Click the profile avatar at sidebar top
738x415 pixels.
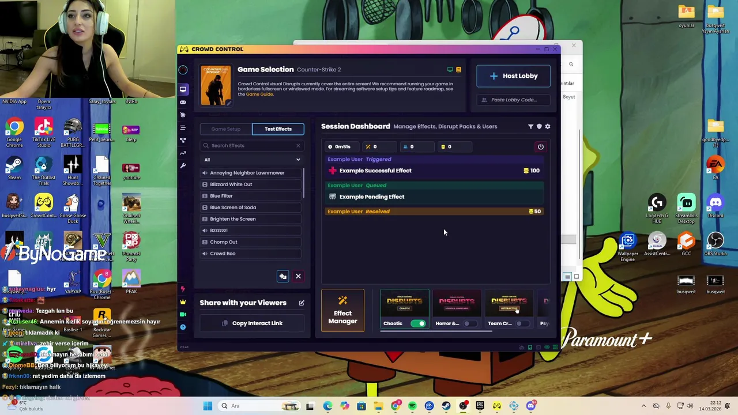[x=183, y=70]
